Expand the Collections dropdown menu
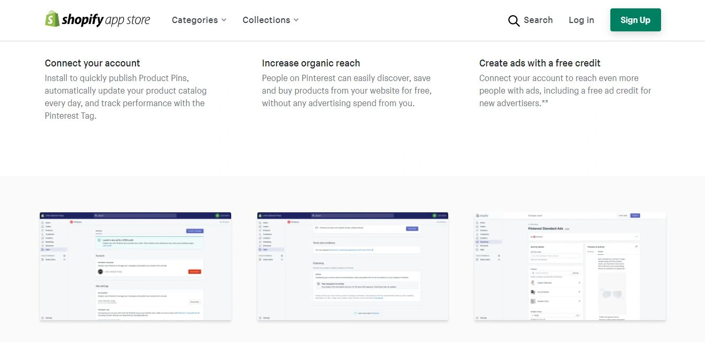This screenshot has width=705, height=342. [x=270, y=20]
